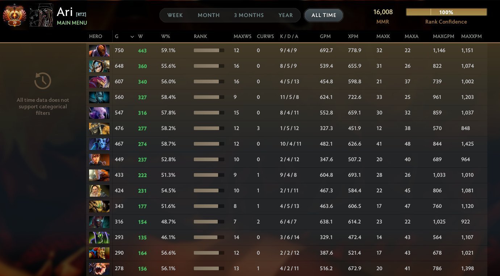Select the 1,425 MAXXPM value
500x276 pixels.
tap(467, 144)
